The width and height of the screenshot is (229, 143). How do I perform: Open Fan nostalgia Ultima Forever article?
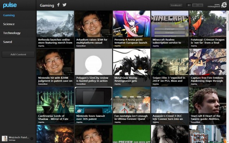point(132,105)
